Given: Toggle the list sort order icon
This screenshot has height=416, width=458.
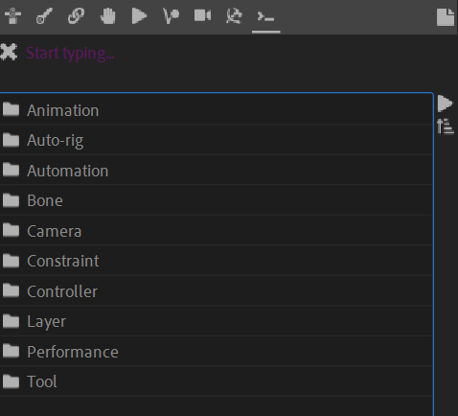Looking at the screenshot, I should click(446, 127).
